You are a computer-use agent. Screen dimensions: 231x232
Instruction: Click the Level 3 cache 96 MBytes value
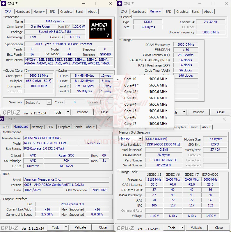[84, 91]
